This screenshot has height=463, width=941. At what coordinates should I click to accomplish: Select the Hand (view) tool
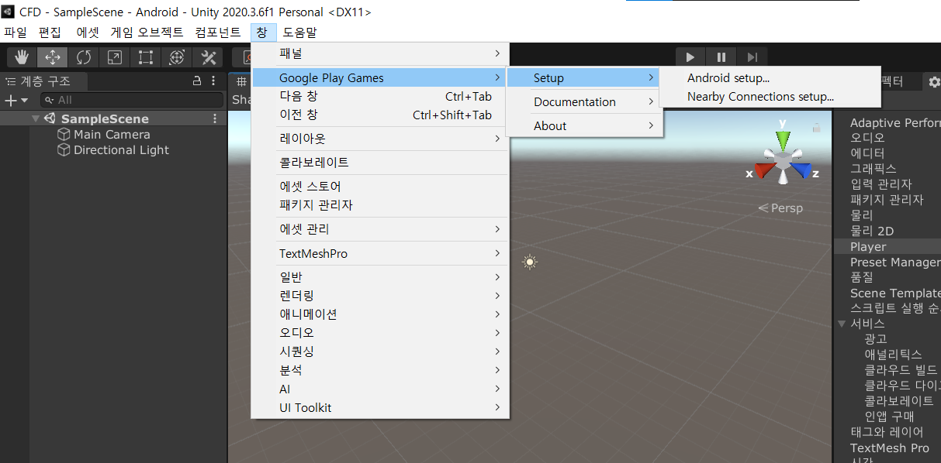[x=22, y=57]
